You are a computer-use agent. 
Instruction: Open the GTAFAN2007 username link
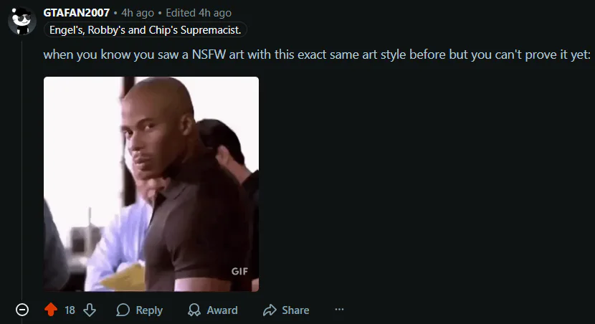(76, 13)
